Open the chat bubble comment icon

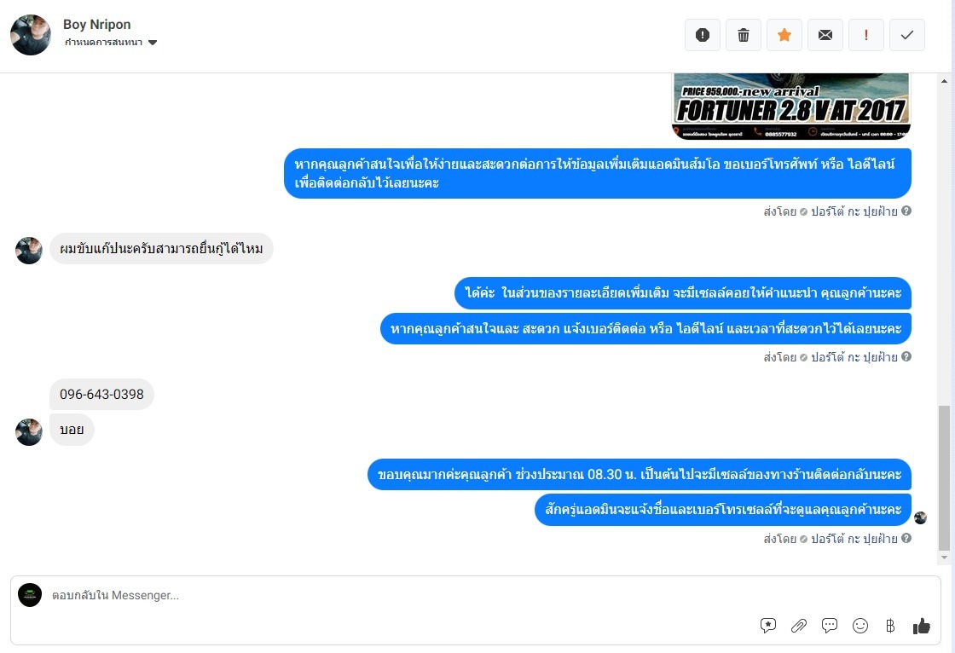pyautogui.click(x=830, y=626)
